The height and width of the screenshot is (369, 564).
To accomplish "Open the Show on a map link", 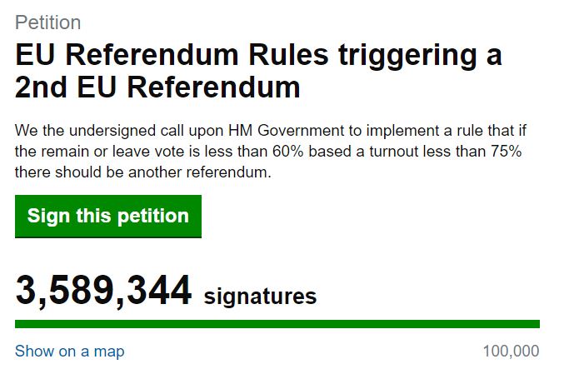I will click(70, 352).
